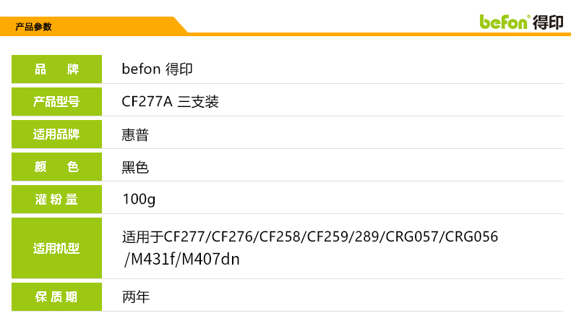
Task: Select the 灌粉量 green label cell
Action: pyautogui.click(x=57, y=200)
